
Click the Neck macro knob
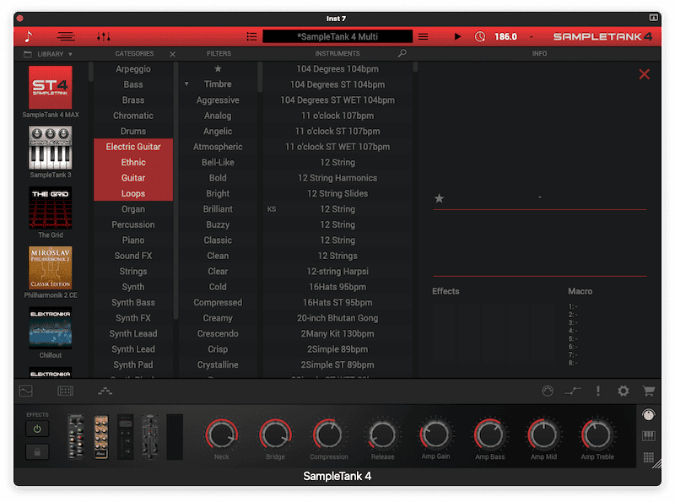pos(222,435)
